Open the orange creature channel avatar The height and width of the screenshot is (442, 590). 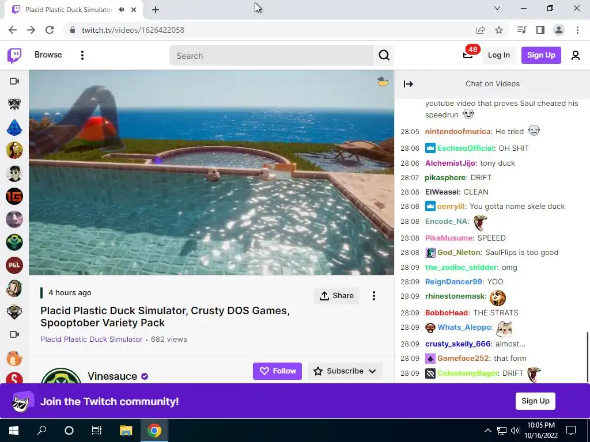[x=14, y=357]
